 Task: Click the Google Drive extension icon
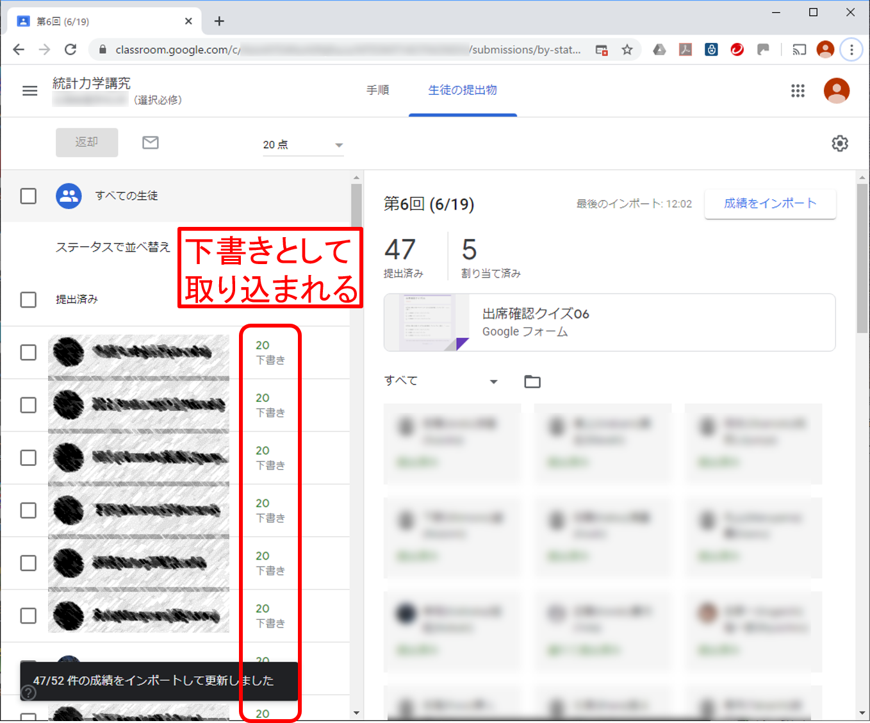[x=659, y=49]
